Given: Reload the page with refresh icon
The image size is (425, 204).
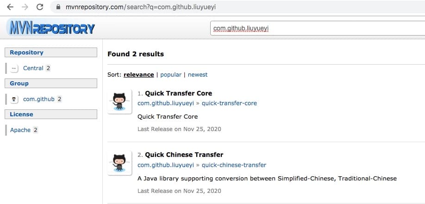Looking at the screenshot, I should click(x=40, y=7).
